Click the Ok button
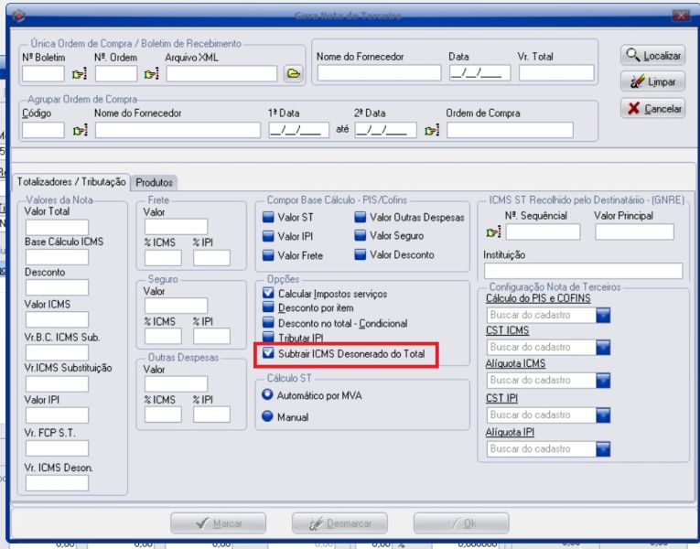Image resolution: width=700 pixels, height=549 pixels. pos(461,523)
